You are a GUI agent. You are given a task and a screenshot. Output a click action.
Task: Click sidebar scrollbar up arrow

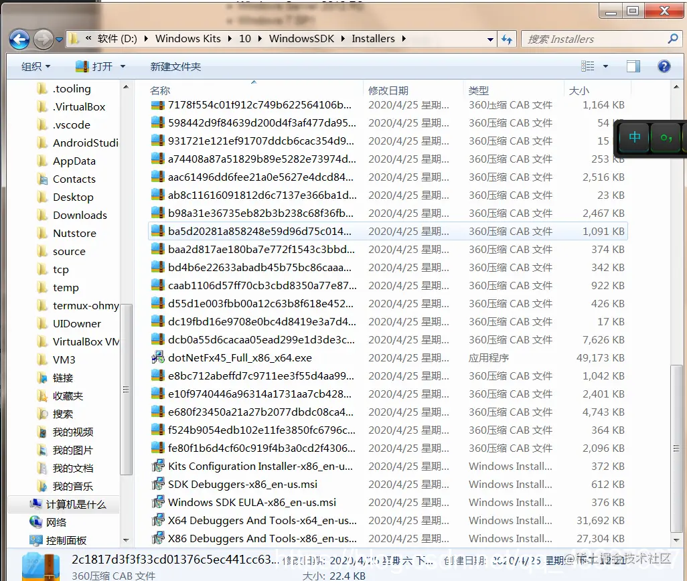pos(126,87)
